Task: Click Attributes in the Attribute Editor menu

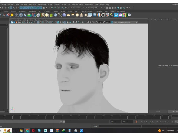Action: click(x=169, y=20)
